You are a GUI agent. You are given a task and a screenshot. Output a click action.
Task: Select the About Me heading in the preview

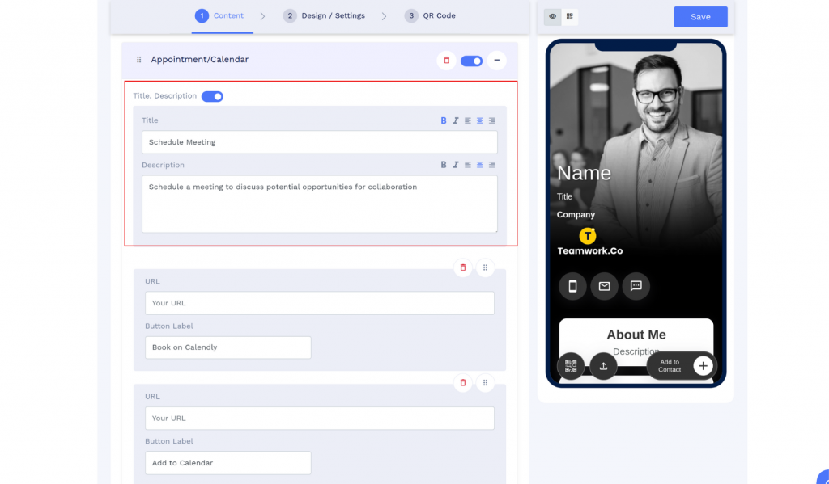point(636,335)
